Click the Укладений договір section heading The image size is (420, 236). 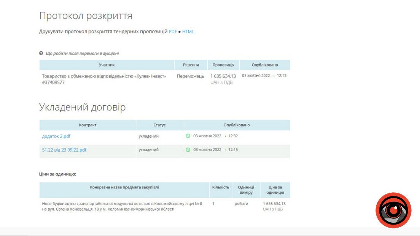82,107
